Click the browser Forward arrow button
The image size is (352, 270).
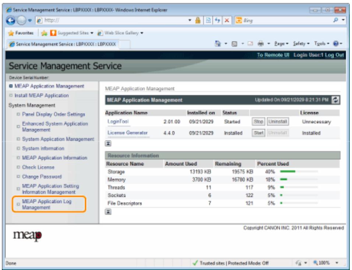pyautogui.click(x=22, y=21)
